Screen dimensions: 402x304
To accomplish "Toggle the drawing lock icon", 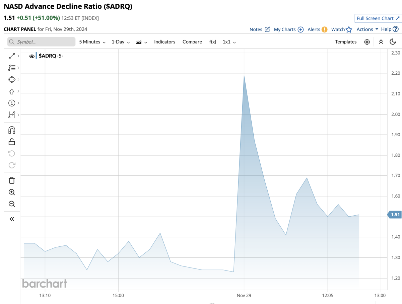I will pyautogui.click(x=12, y=142).
